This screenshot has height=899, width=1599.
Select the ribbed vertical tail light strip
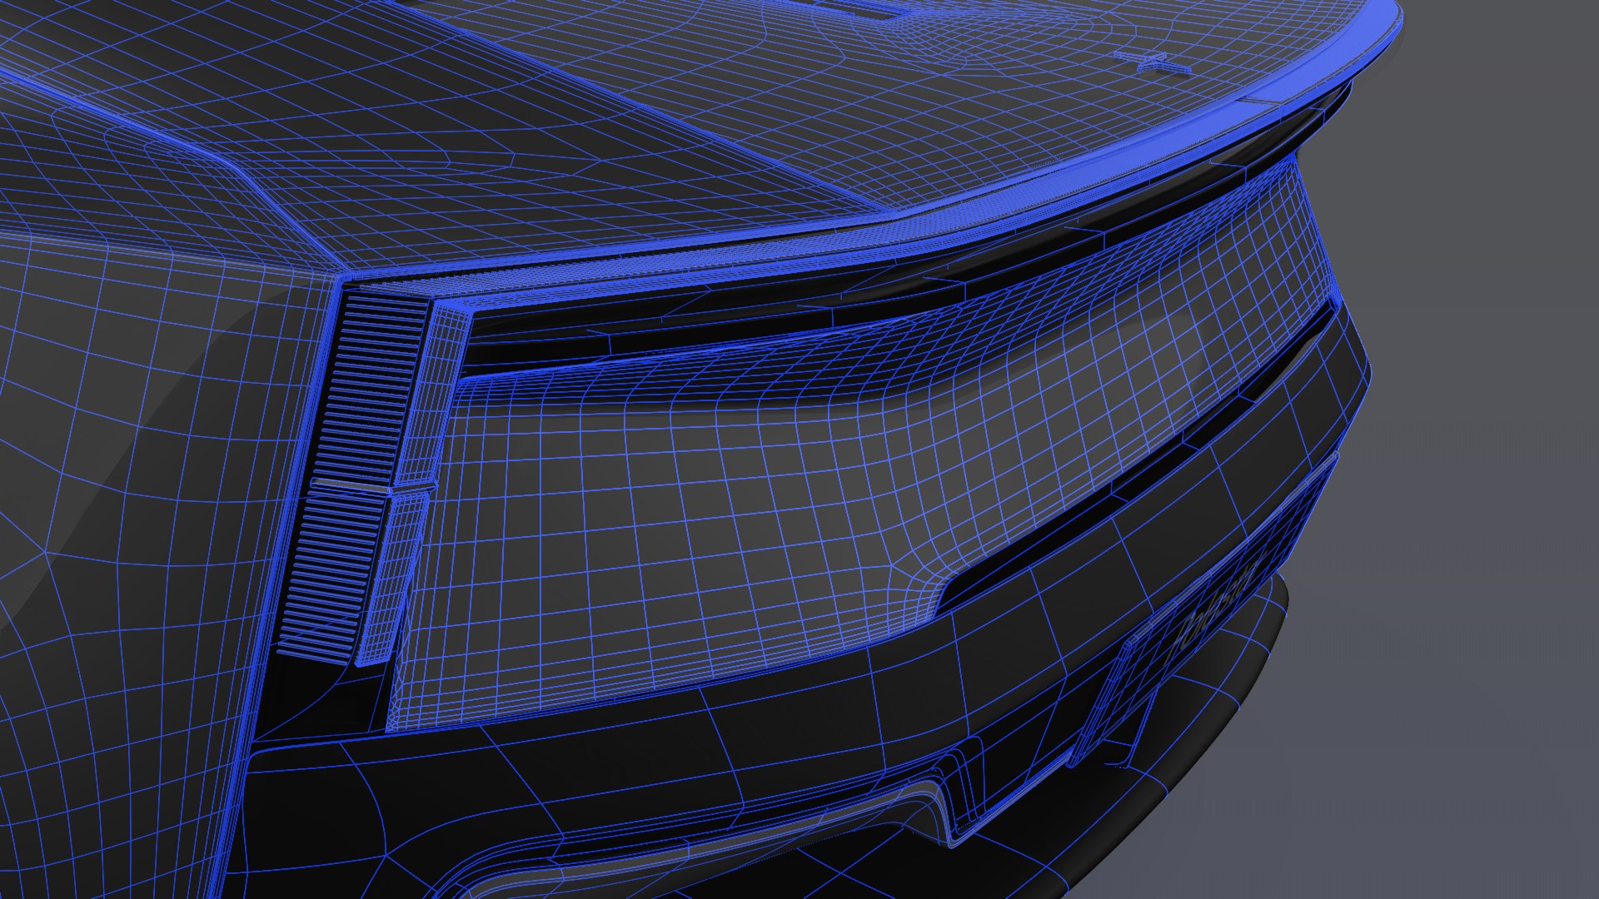[352, 474]
